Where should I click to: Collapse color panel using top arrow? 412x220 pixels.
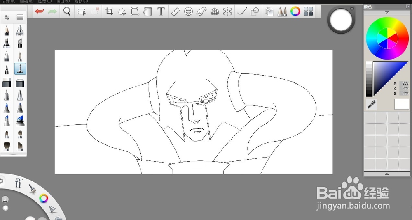tap(386, 12)
